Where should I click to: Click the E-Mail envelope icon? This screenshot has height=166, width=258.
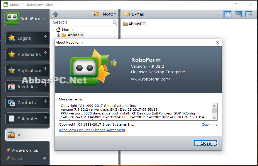point(127,14)
